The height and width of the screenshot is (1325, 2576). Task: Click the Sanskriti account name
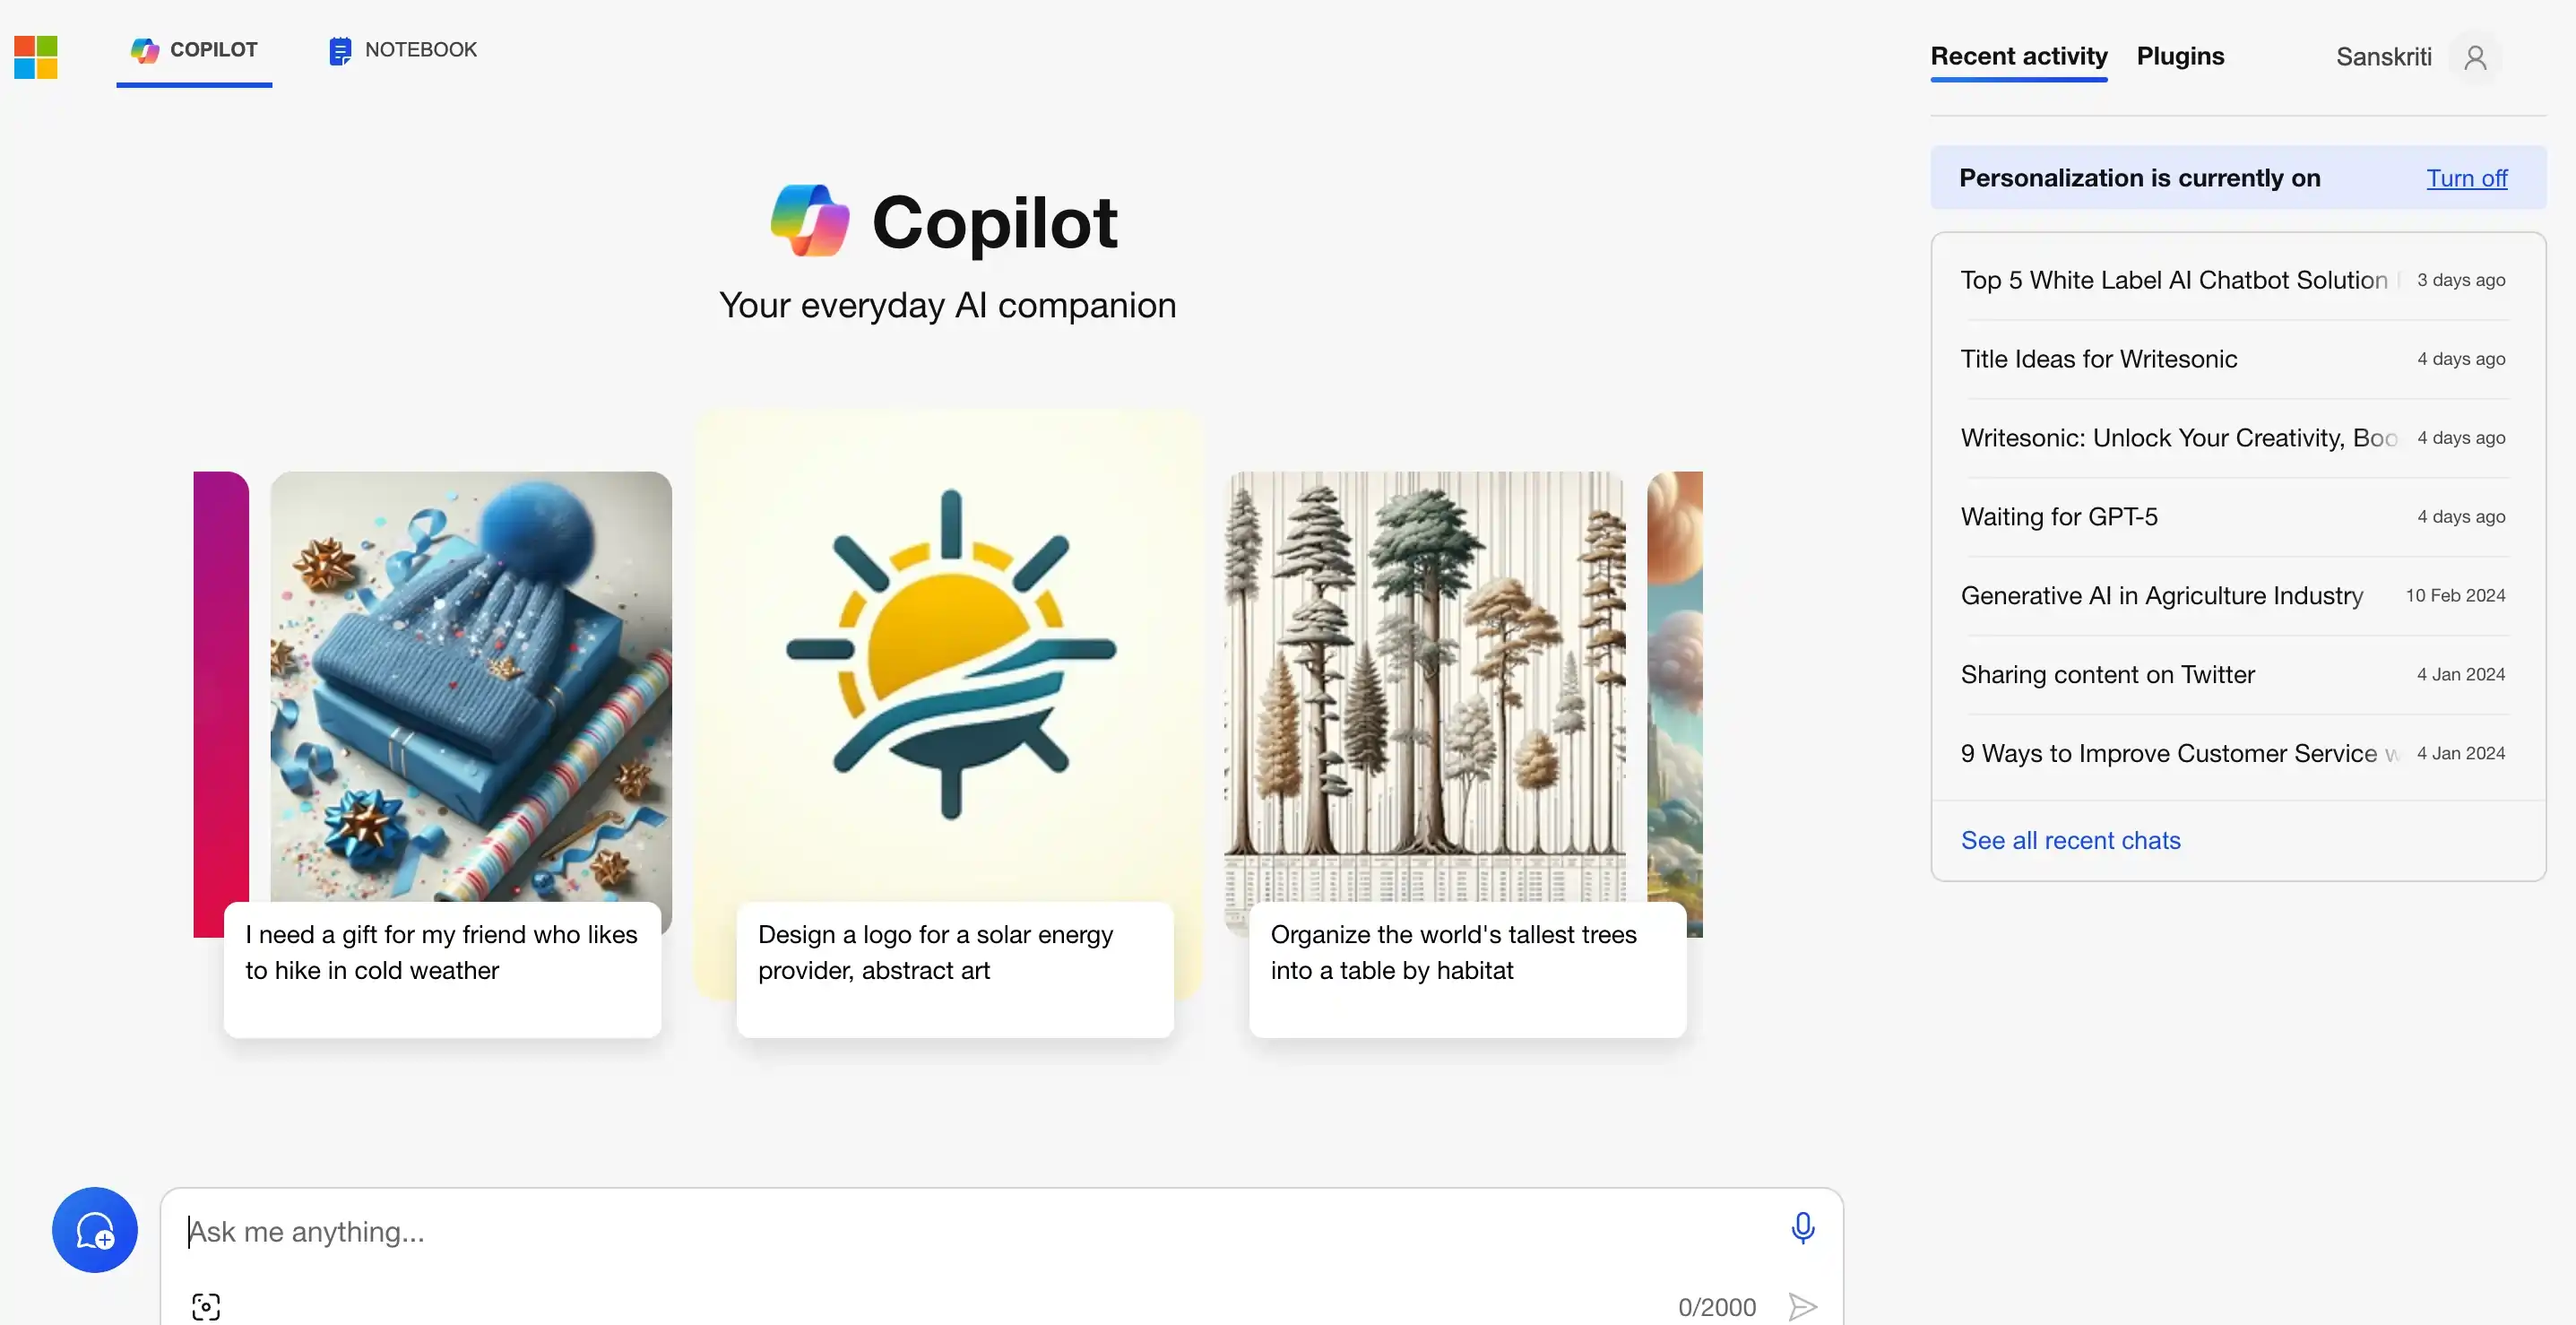[x=2383, y=57]
